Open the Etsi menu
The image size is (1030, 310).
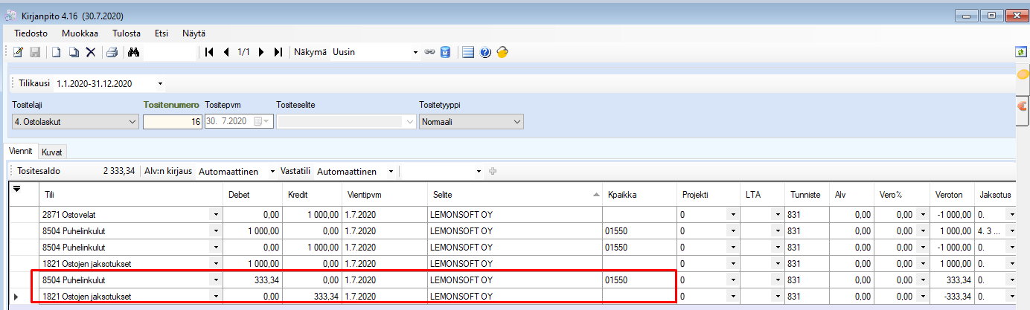click(161, 33)
